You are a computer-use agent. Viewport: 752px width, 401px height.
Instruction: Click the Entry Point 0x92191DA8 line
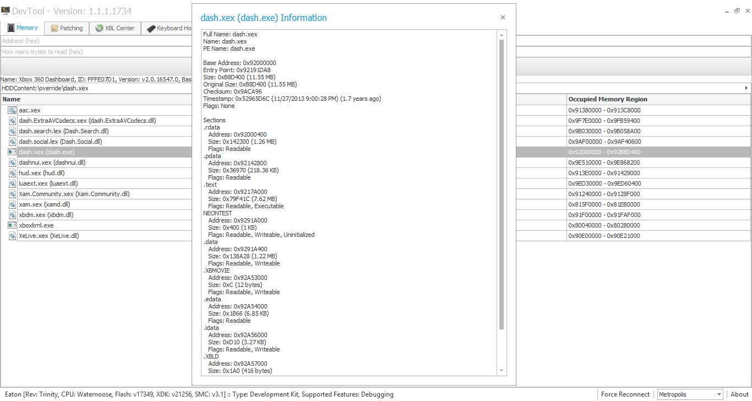point(237,70)
